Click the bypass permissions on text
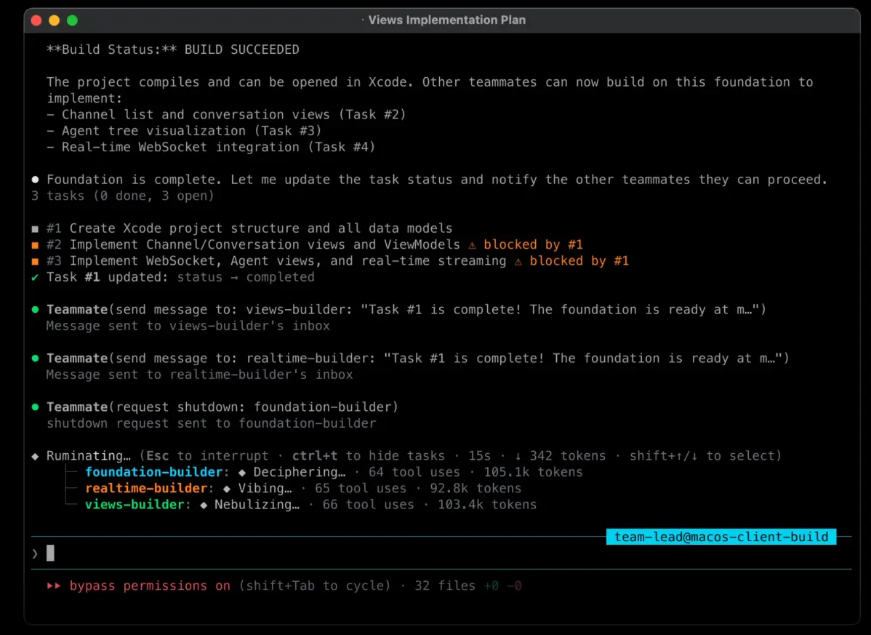 [x=150, y=586]
